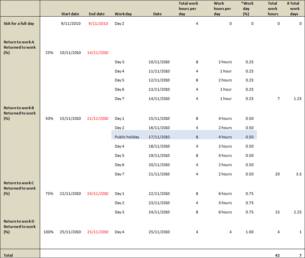Click the 25% returned to work value
Viewport: 305px width, 258px height.
[x=49, y=53]
